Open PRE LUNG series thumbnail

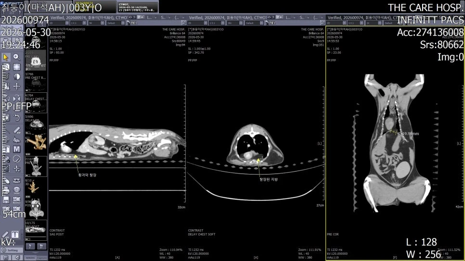click(x=36, y=61)
